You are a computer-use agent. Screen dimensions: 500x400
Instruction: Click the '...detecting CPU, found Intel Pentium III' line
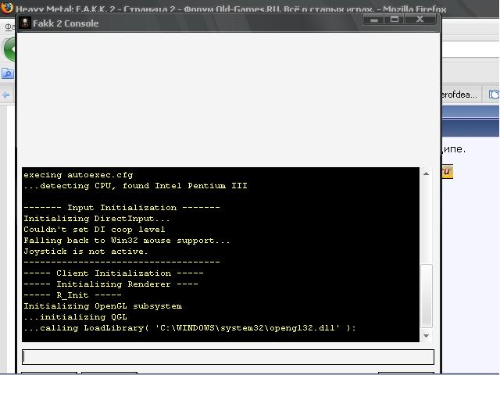coord(135,186)
